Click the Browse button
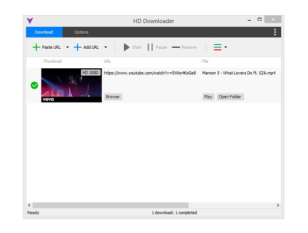This screenshot has height=233, width=308. 113,97
